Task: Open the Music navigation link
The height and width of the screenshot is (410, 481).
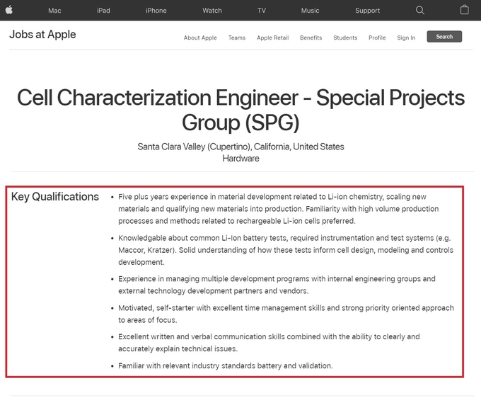Action: tap(310, 11)
